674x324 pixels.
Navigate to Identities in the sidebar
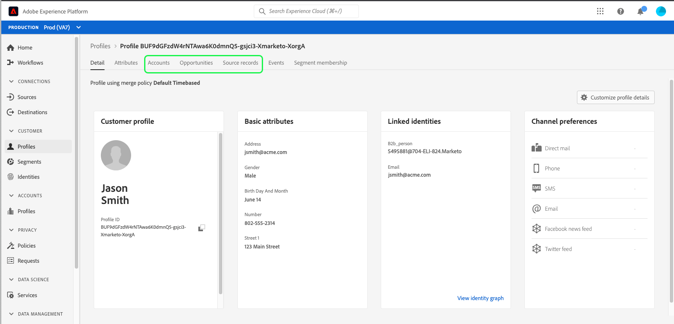coord(29,177)
